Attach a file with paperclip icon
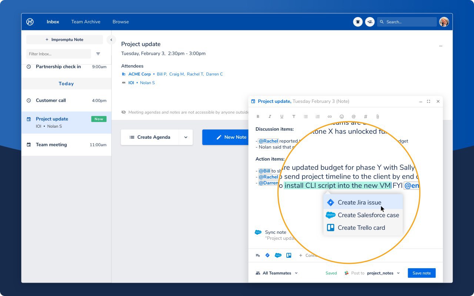 (x=378, y=117)
